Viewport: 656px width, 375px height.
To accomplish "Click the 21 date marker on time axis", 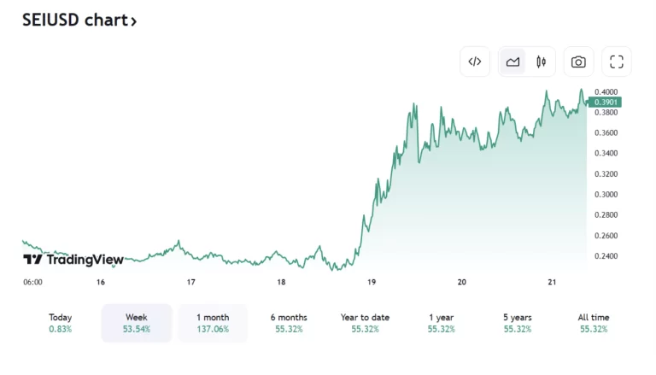I will tap(552, 282).
